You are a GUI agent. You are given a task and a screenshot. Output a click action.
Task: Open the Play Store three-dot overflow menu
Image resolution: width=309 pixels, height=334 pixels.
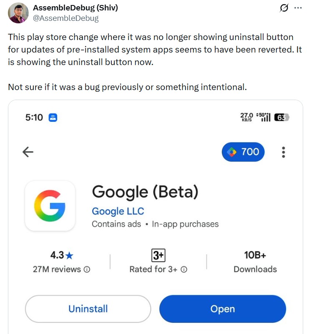(x=283, y=152)
